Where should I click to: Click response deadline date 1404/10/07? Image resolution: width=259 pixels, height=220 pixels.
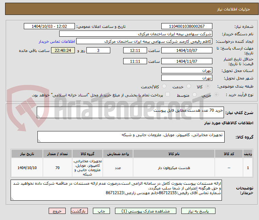tap(187, 51)
